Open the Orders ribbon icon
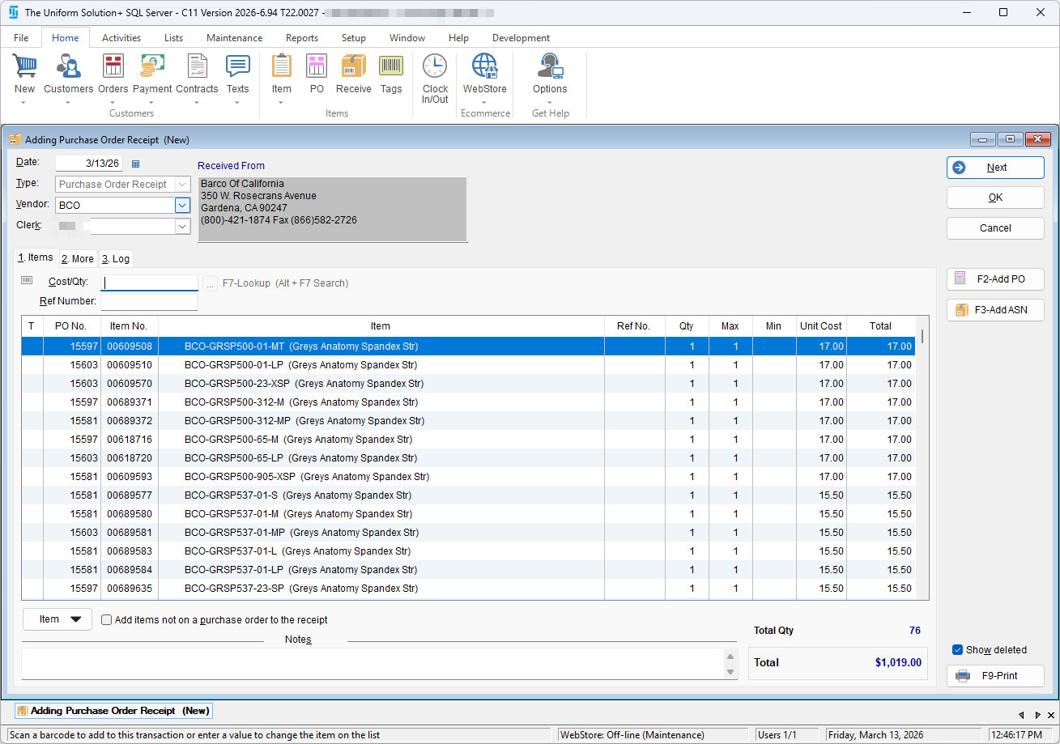This screenshot has height=744, width=1060. 113,68
